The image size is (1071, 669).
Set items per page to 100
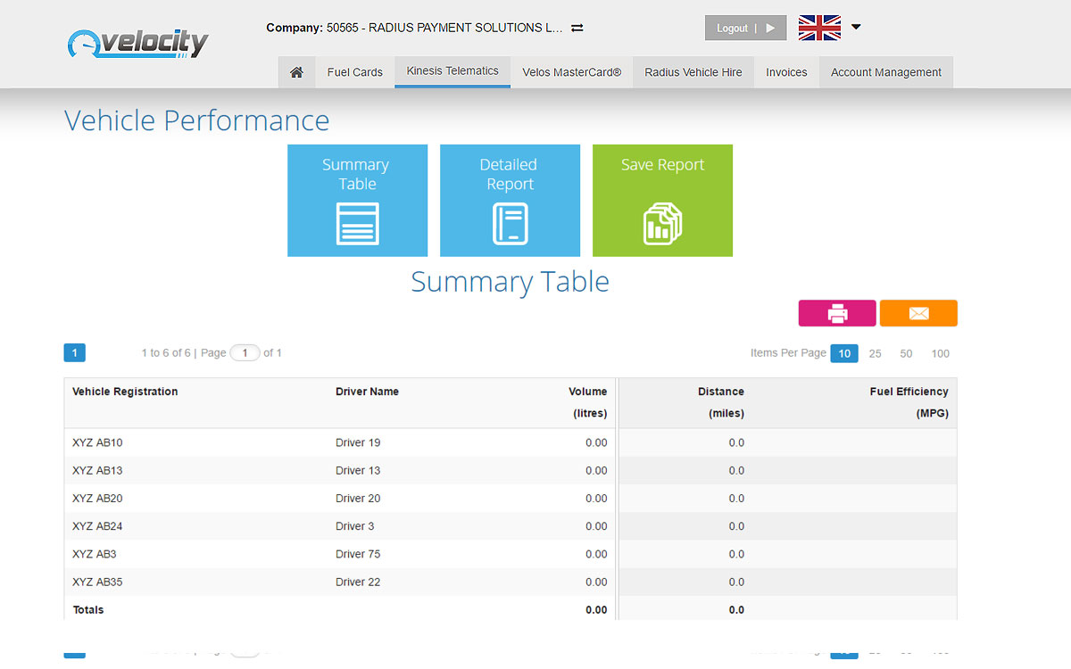pos(941,354)
